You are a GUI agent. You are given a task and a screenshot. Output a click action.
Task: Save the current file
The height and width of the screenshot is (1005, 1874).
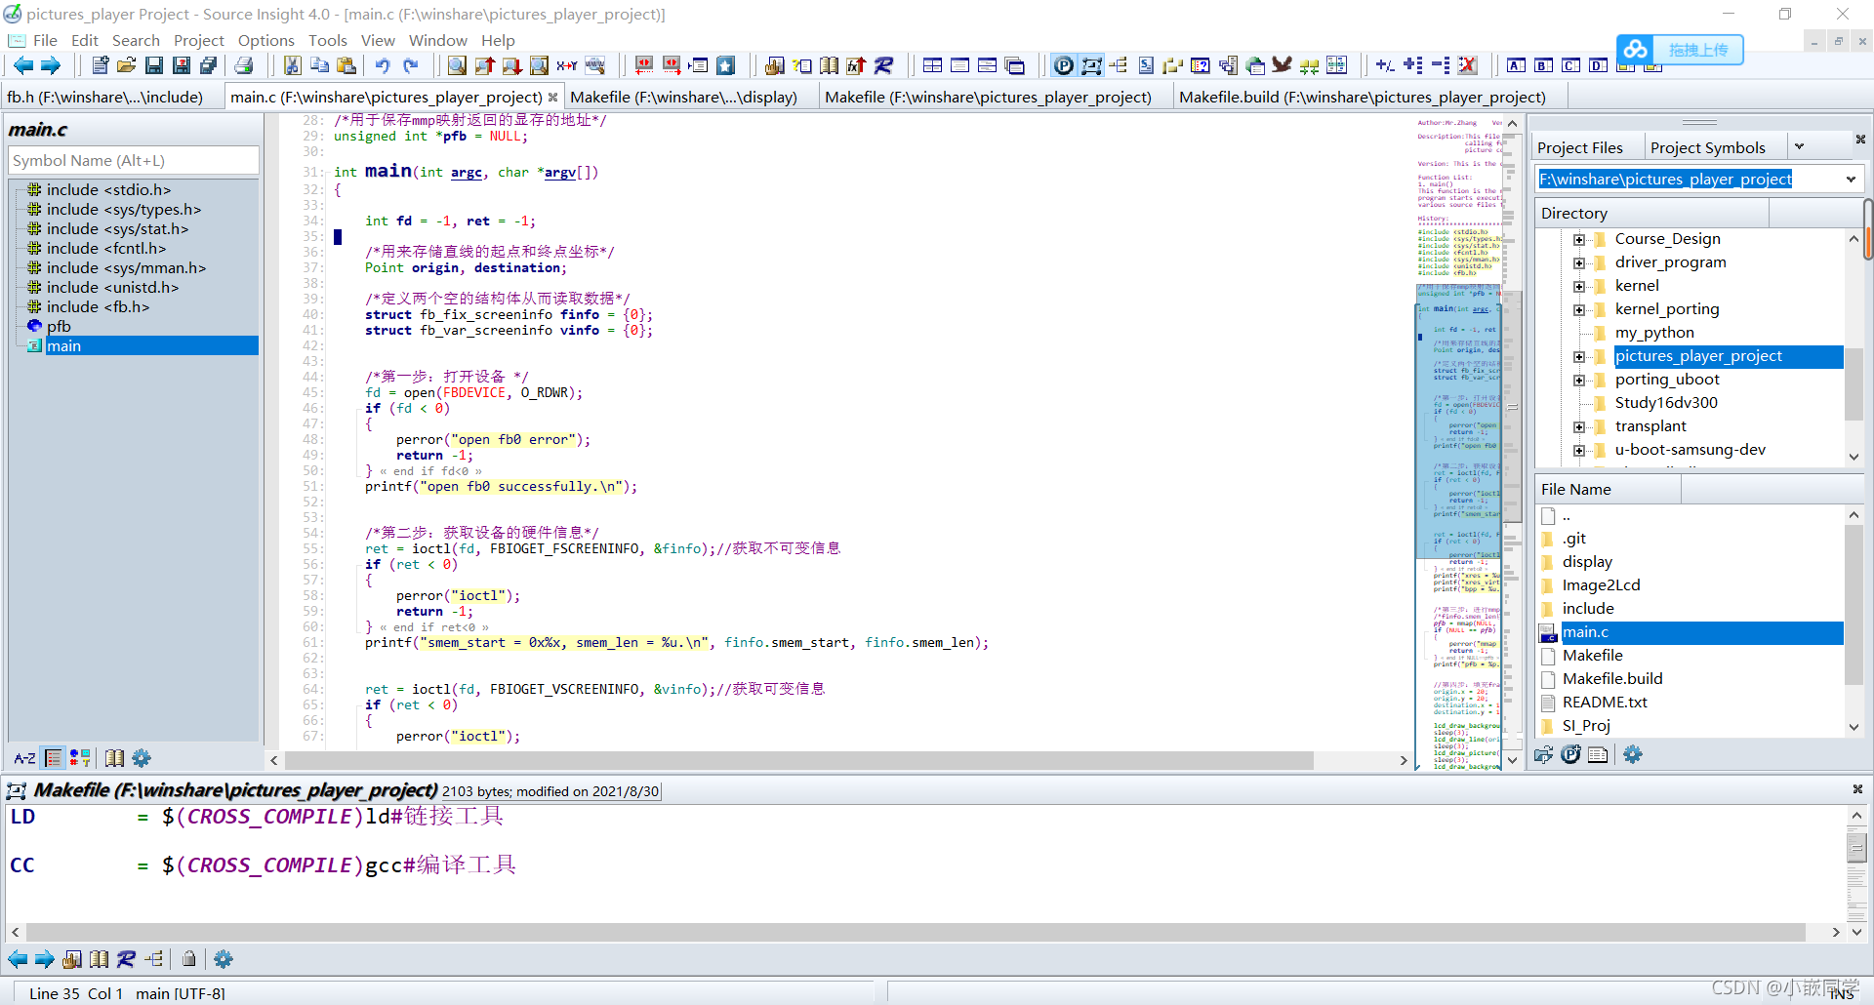pos(154,65)
